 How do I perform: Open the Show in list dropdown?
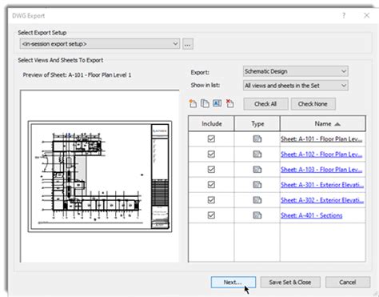296,86
